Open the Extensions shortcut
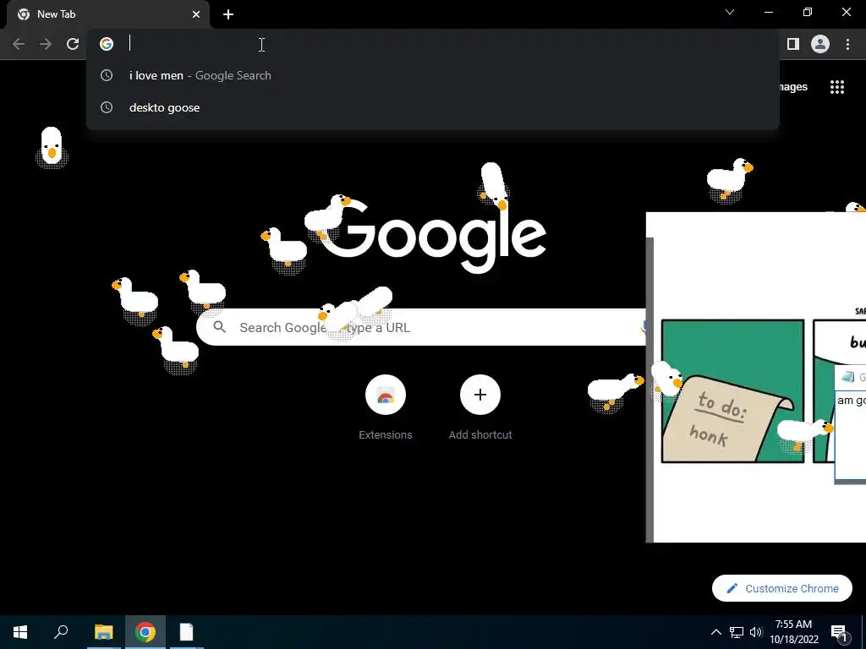This screenshot has height=649, width=866. point(386,406)
